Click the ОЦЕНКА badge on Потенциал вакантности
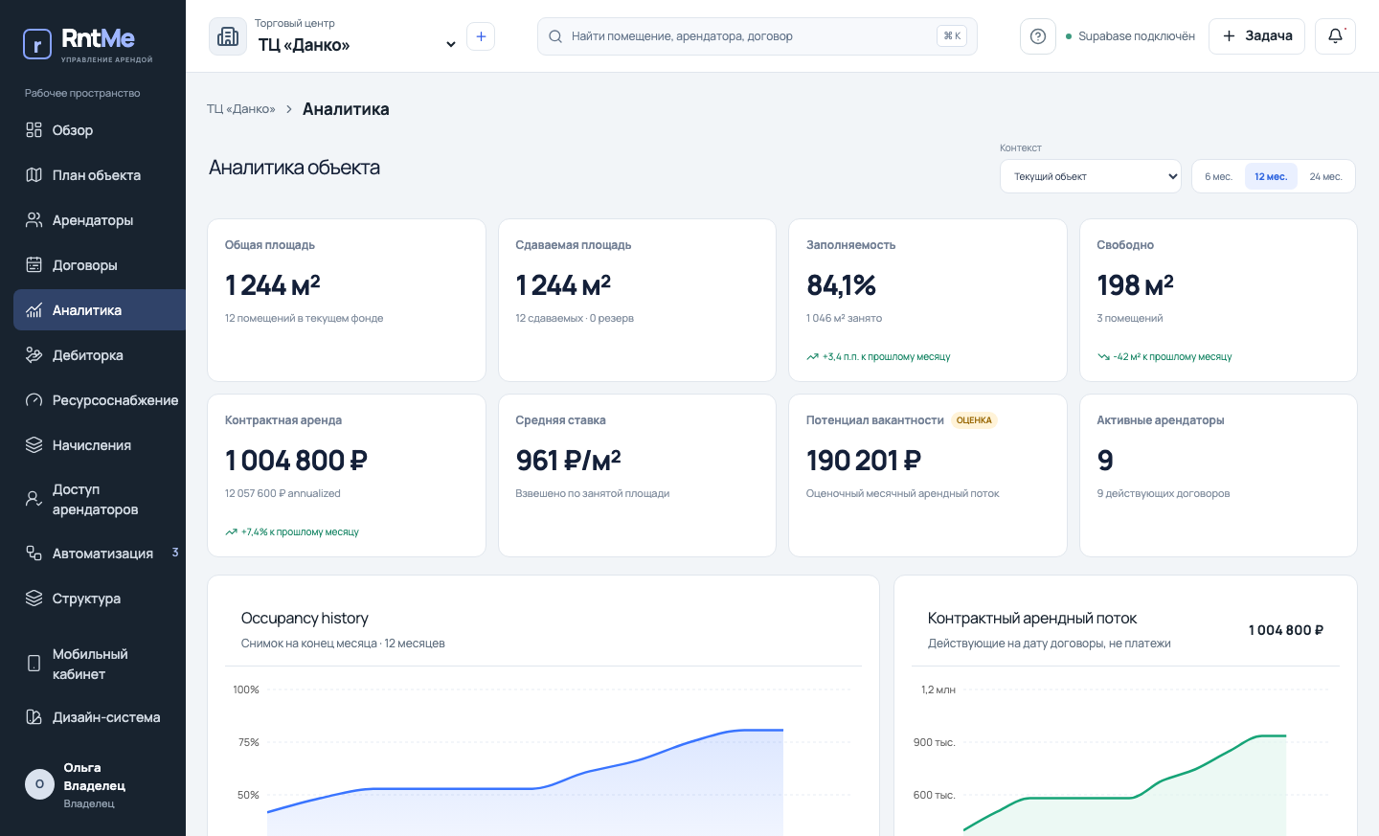The width and height of the screenshot is (1379, 836). click(974, 420)
